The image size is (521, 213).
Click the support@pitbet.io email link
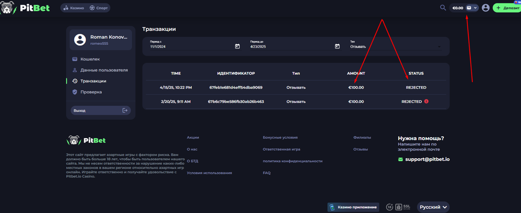(427, 160)
